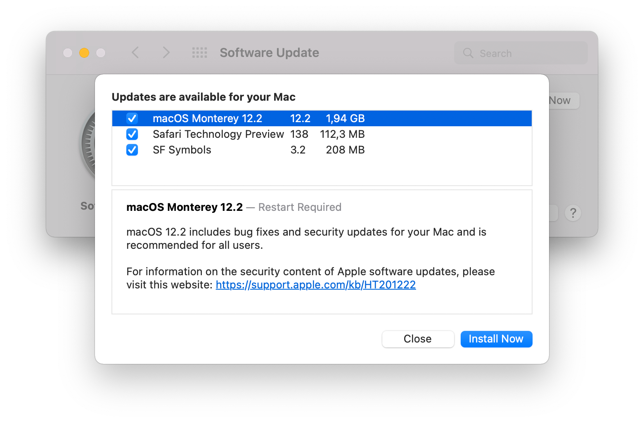Open help via the question mark icon
This screenshot has height=425, width=644.
(573, 213)
